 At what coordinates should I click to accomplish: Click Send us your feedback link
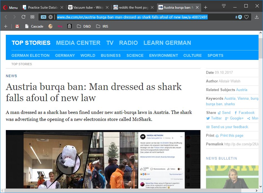tap(228, 127)
